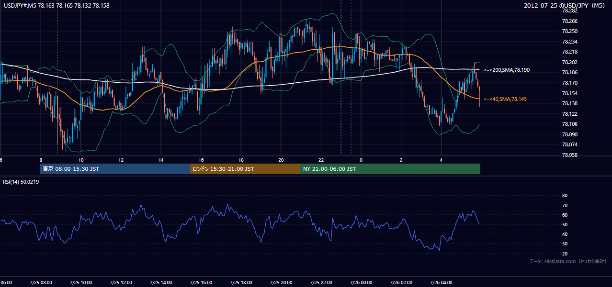The height and width of the screenshot is (287, 612).
Task: Click price level 78.106 on axis
Action: [x=570, y=124]
